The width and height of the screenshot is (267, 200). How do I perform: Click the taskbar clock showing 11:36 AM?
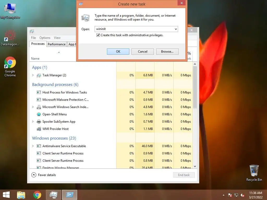click(256, 195)
